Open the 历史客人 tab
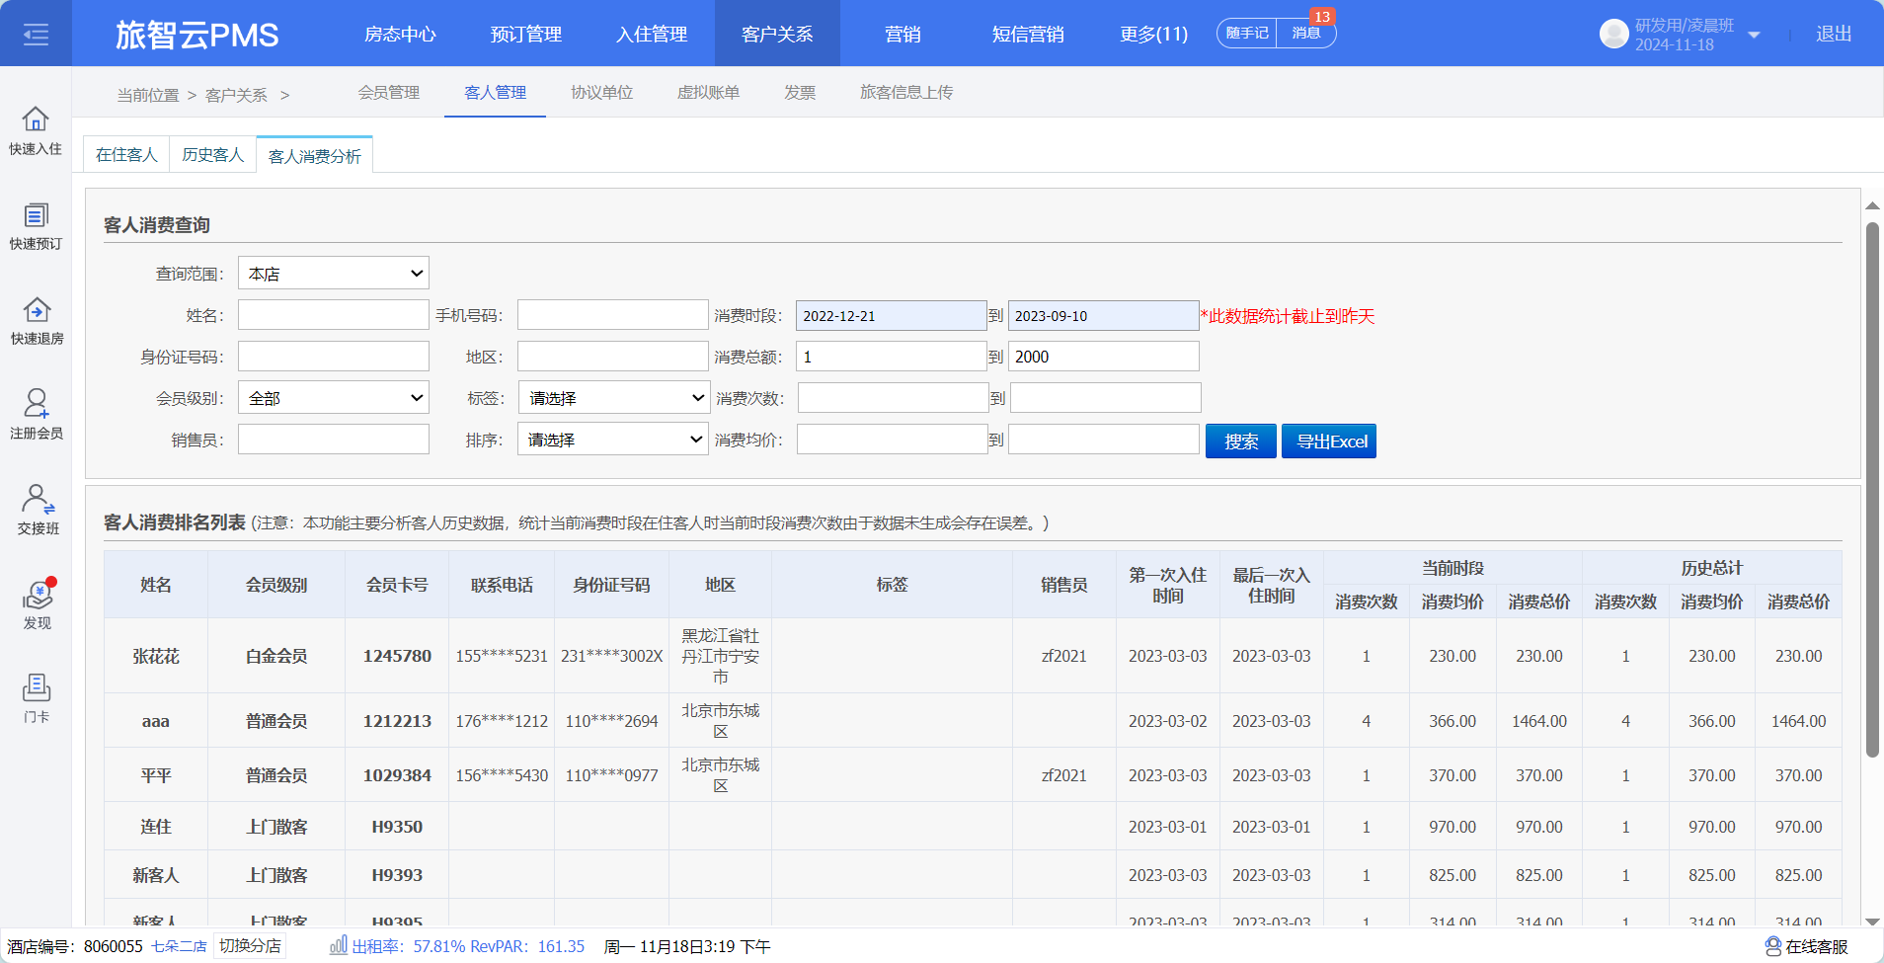 tap(212, 154)
